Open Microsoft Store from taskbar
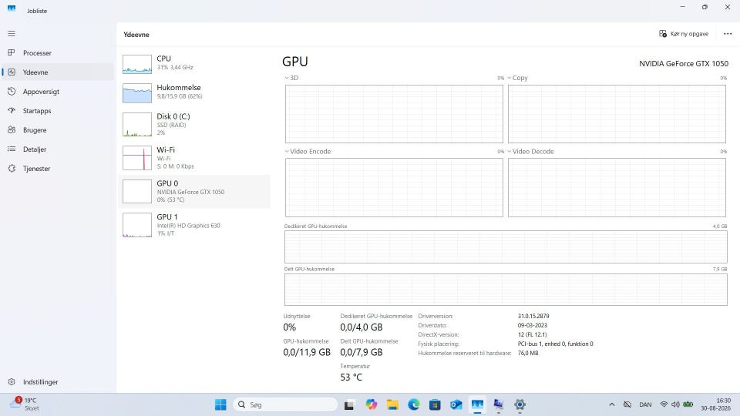 435,404
